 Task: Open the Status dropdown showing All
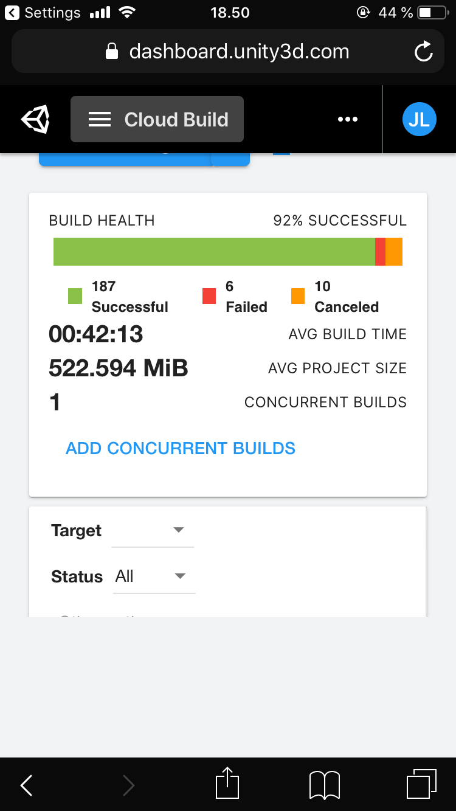154,576
